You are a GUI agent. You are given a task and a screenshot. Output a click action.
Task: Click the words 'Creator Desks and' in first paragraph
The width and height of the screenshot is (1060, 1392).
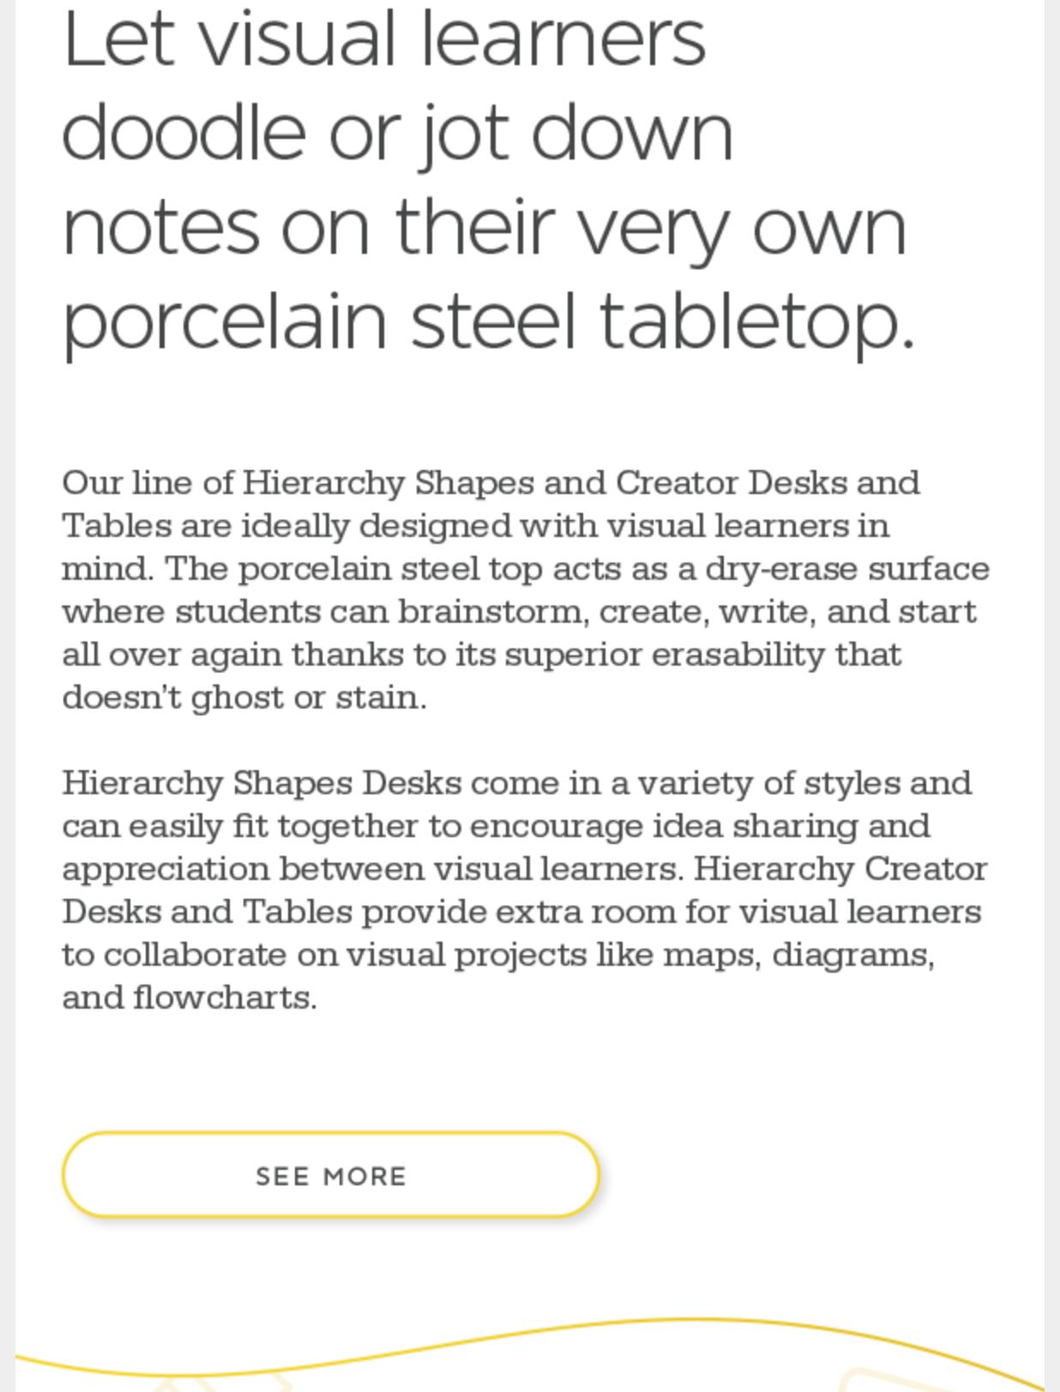click(x=768, y=483)
